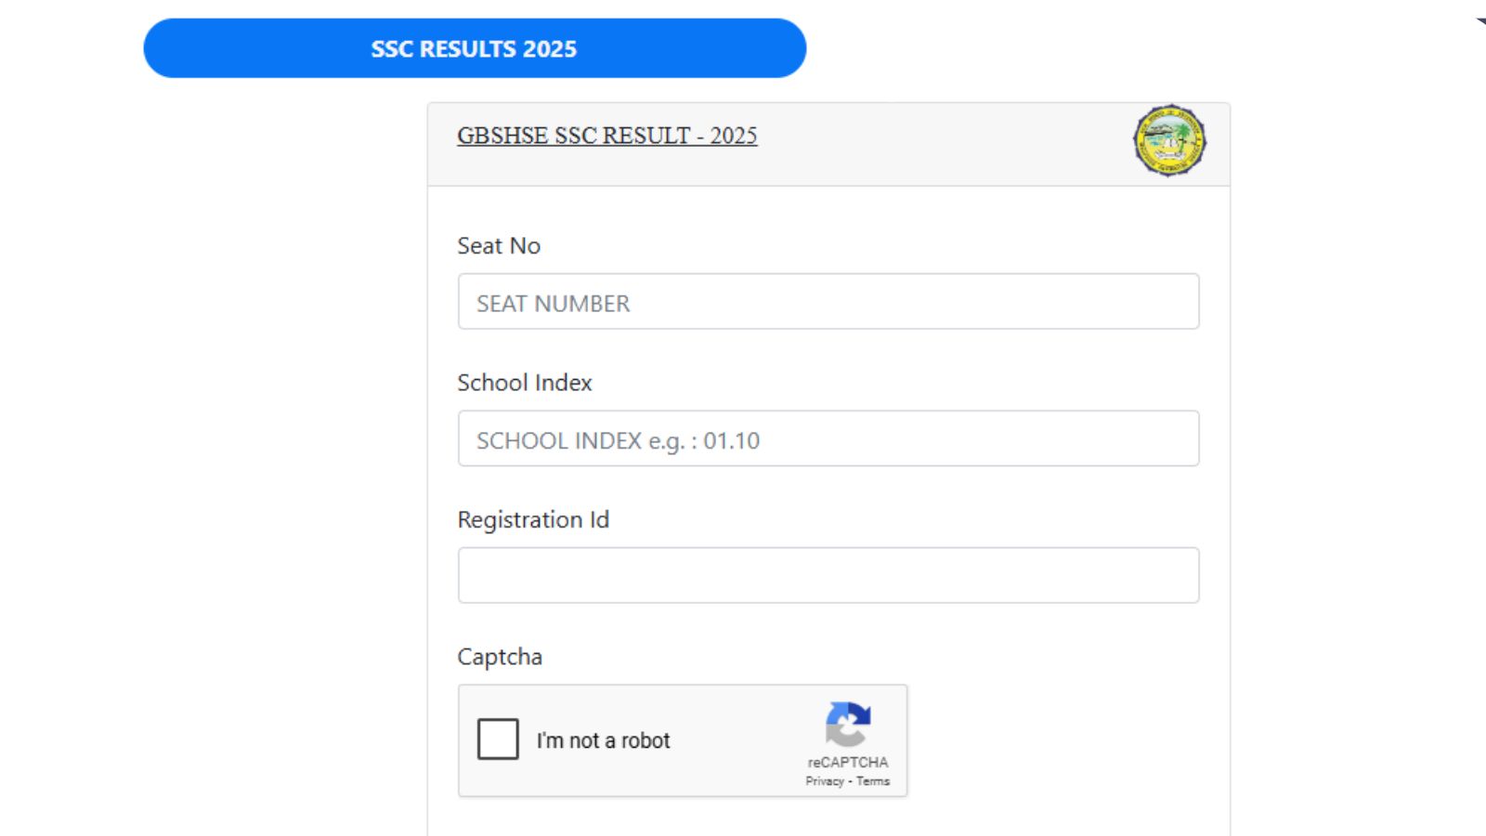Screen dimensions: 1486x836
Task: Select the empty Registration Id field
Action: 828,575
